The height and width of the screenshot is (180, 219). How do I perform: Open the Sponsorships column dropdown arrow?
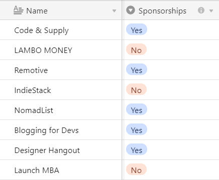tap(211, 11)
